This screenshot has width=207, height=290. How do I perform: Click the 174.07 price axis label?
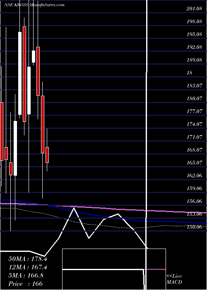click(194, 124)
